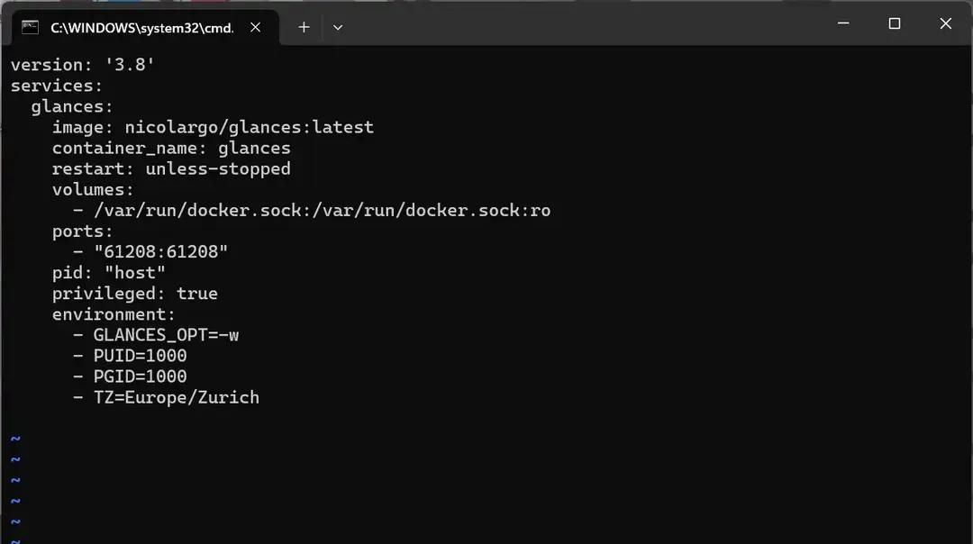Click the pid: "host" entry

(x=108, y=272)
